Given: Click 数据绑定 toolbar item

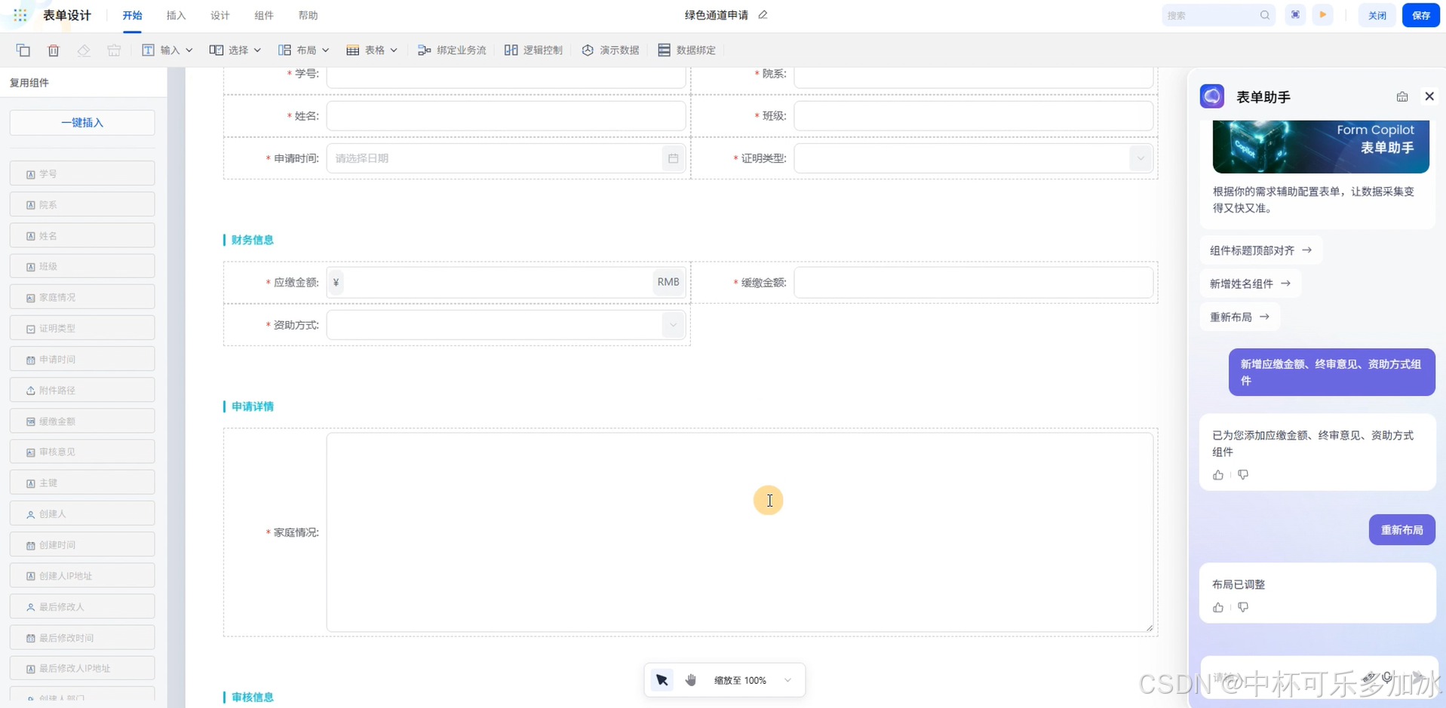Looking at the screenshot, I should (686, 51).
